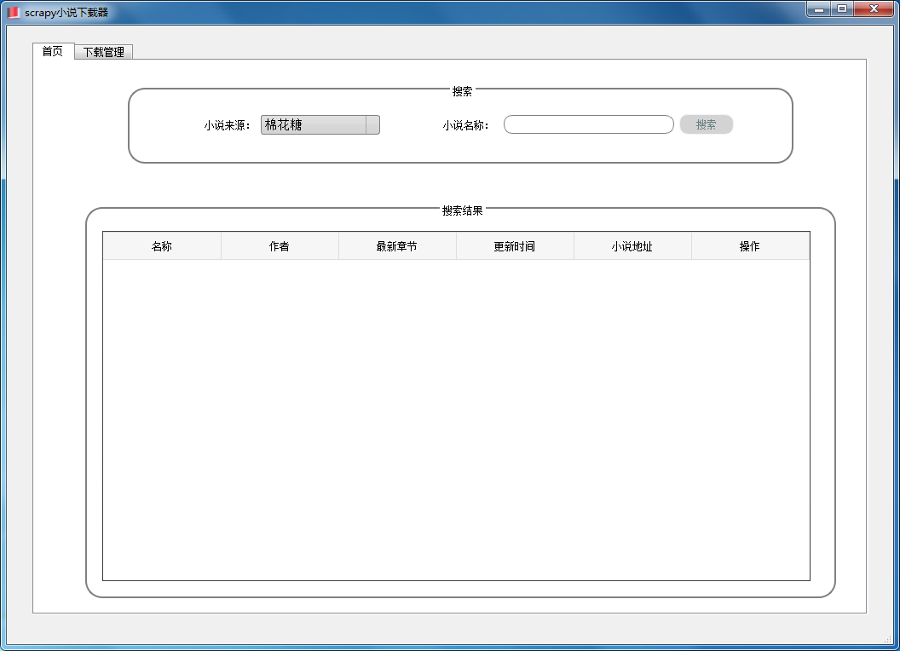Click the 小说名称: label

coord(465,125)
